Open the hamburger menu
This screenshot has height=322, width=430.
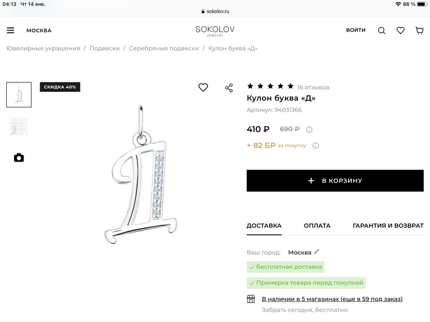tap(11, 31)
